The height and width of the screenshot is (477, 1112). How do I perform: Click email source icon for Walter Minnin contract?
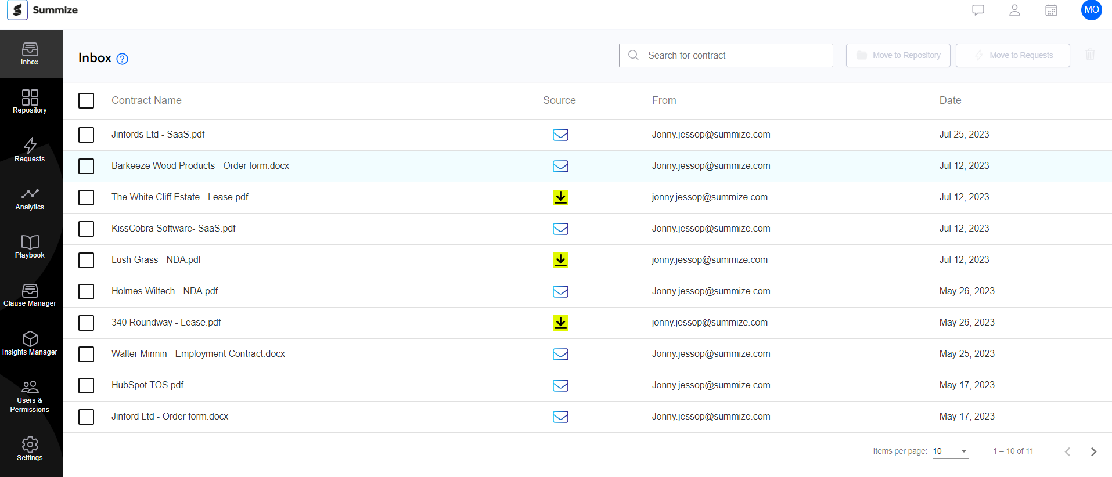[x=560, y=354]
